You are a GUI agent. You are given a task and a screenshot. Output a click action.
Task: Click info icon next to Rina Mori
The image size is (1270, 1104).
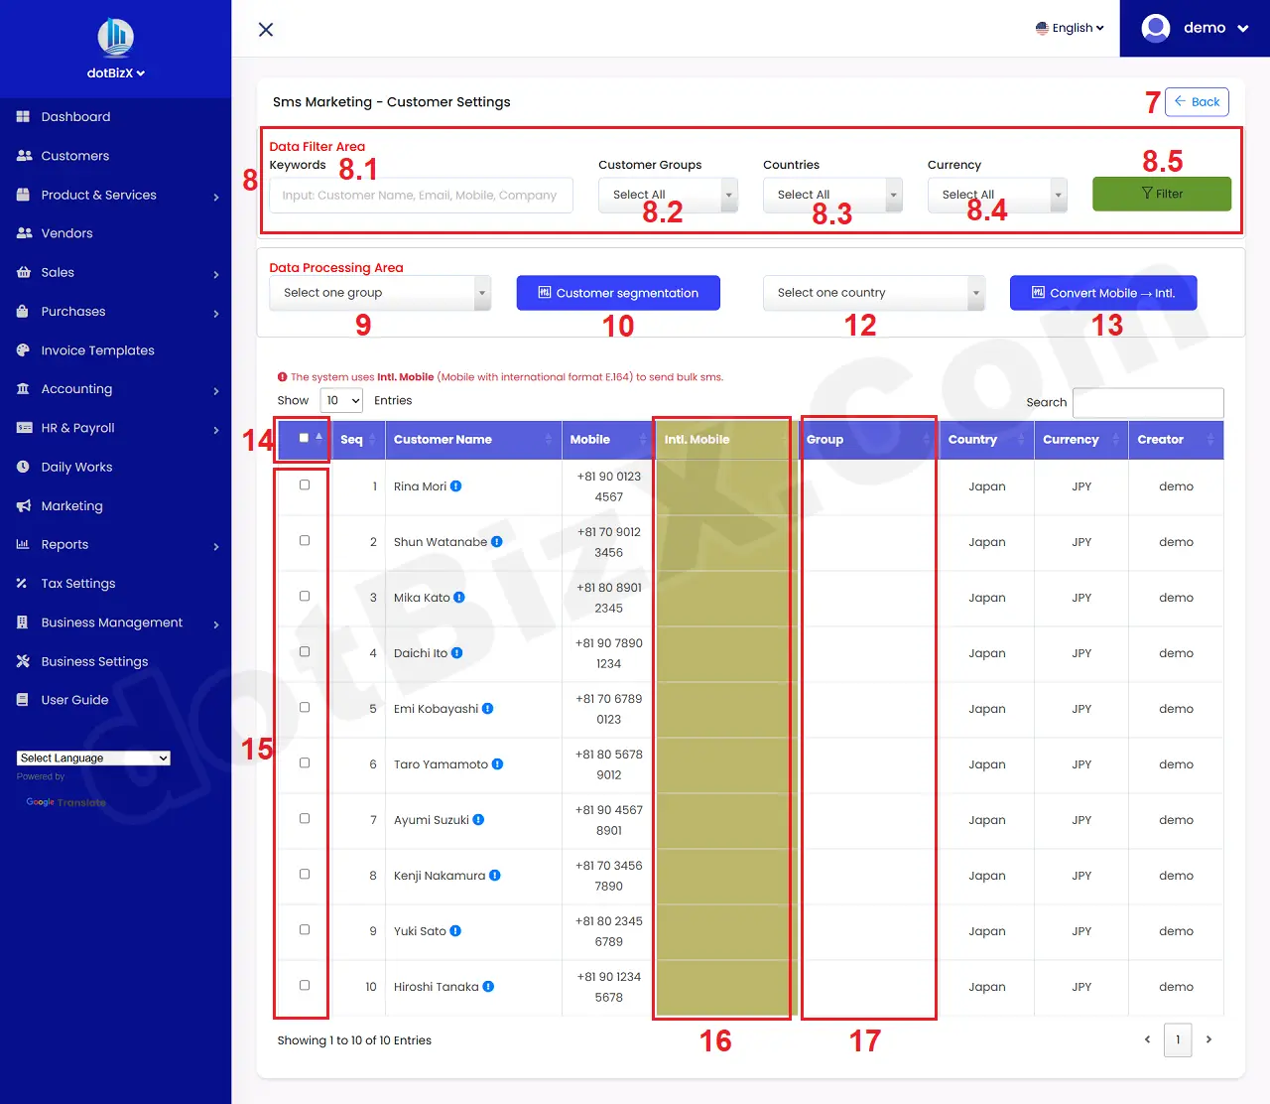click(x=456, y=486)
